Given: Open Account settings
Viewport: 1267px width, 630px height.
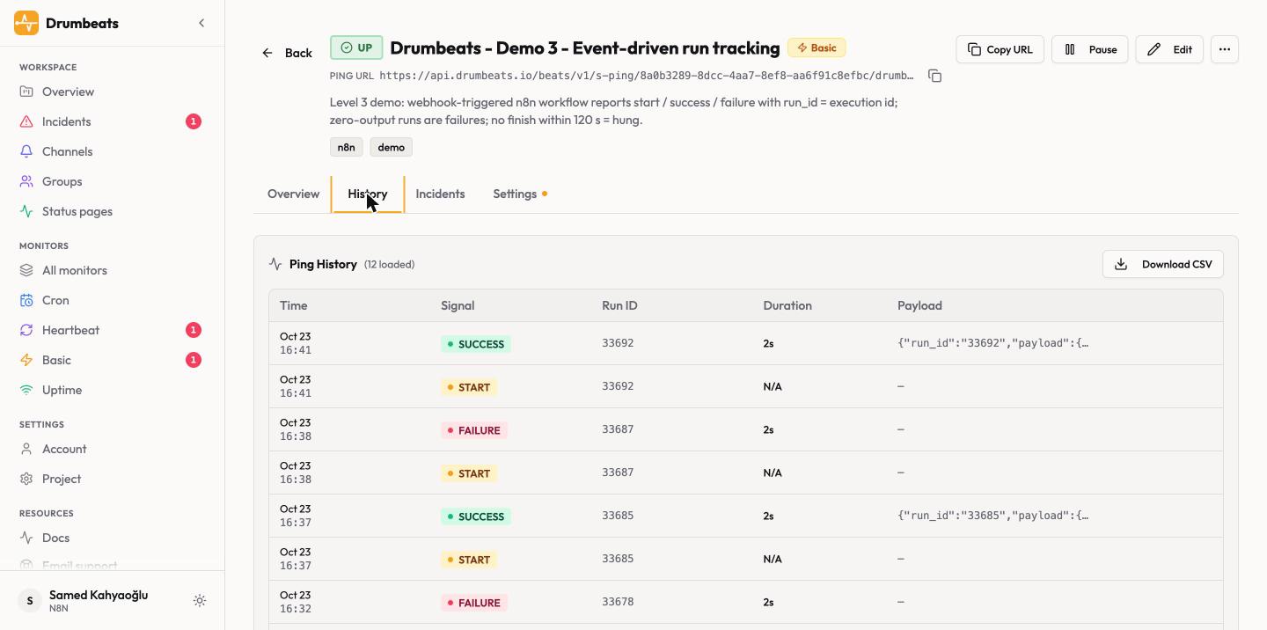Looking at the screenshot, I should [x=64, y=449].
